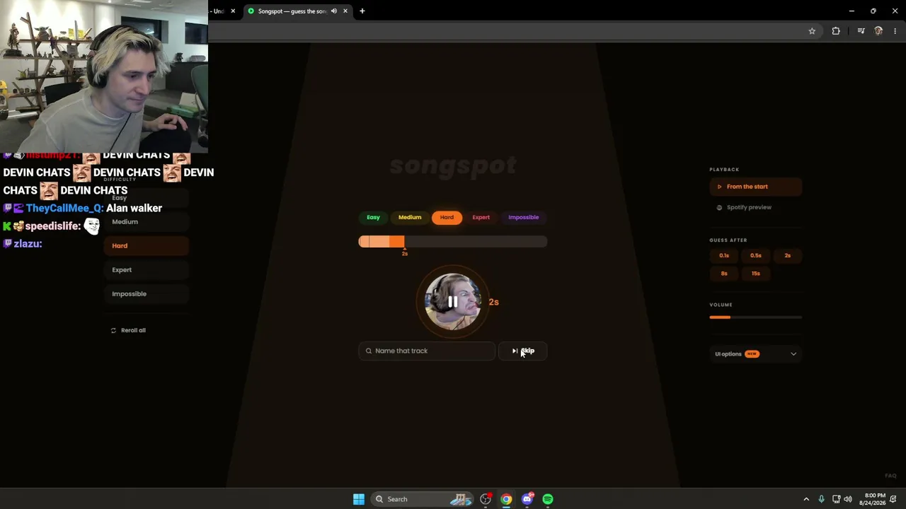This screenshot has height=509, width=906.
Task: Select the Easy difficulty pill
Action: pos(373,217)
